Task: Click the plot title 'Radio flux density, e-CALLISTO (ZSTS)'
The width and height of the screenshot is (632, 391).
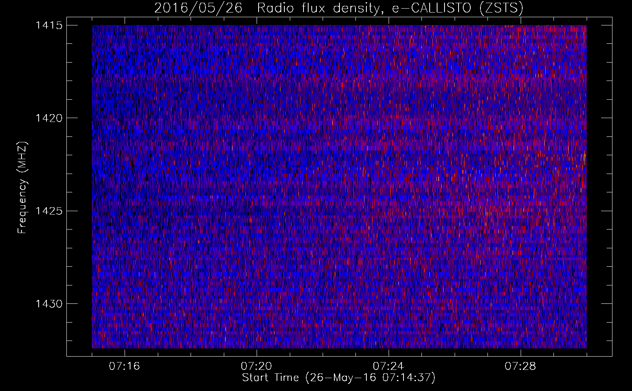Action: [390, 8]
